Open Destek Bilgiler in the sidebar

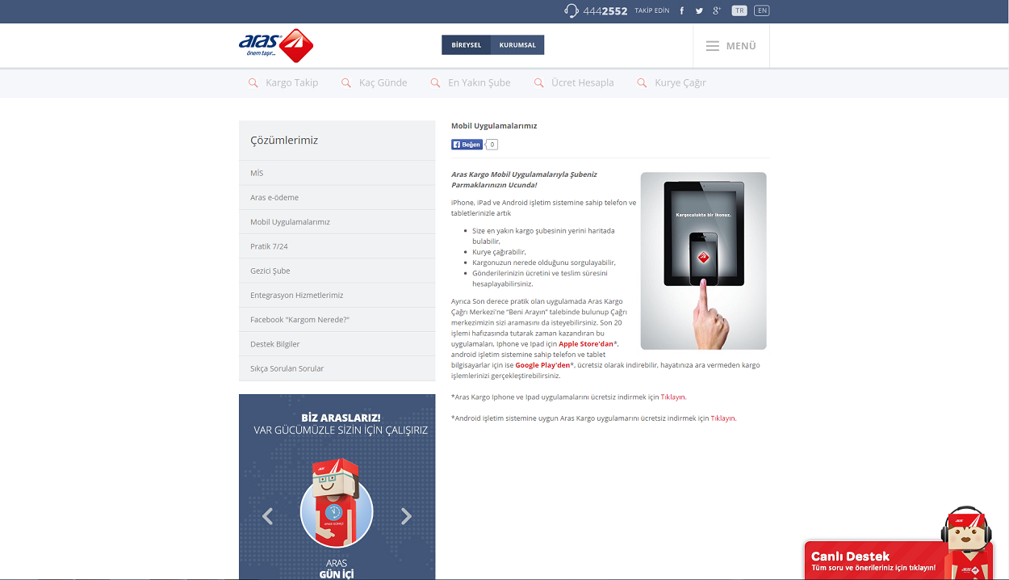[x=337, y=344]
